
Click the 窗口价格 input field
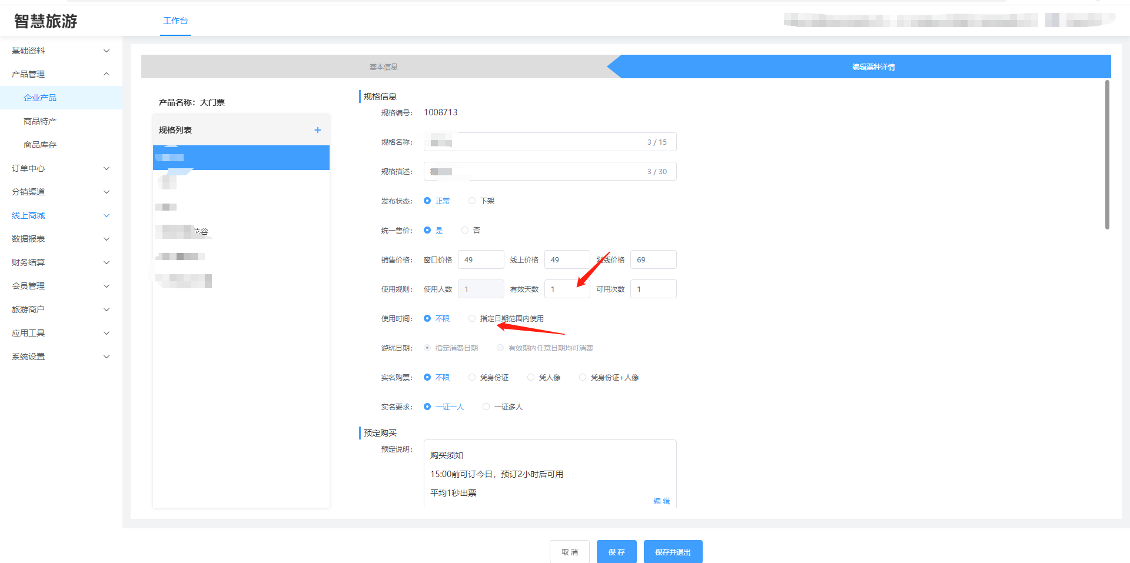click(x=480, y=259)
